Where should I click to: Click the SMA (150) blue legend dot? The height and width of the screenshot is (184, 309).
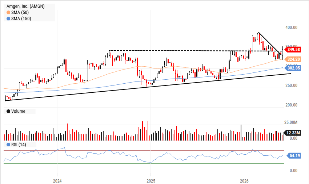[8, 19]
